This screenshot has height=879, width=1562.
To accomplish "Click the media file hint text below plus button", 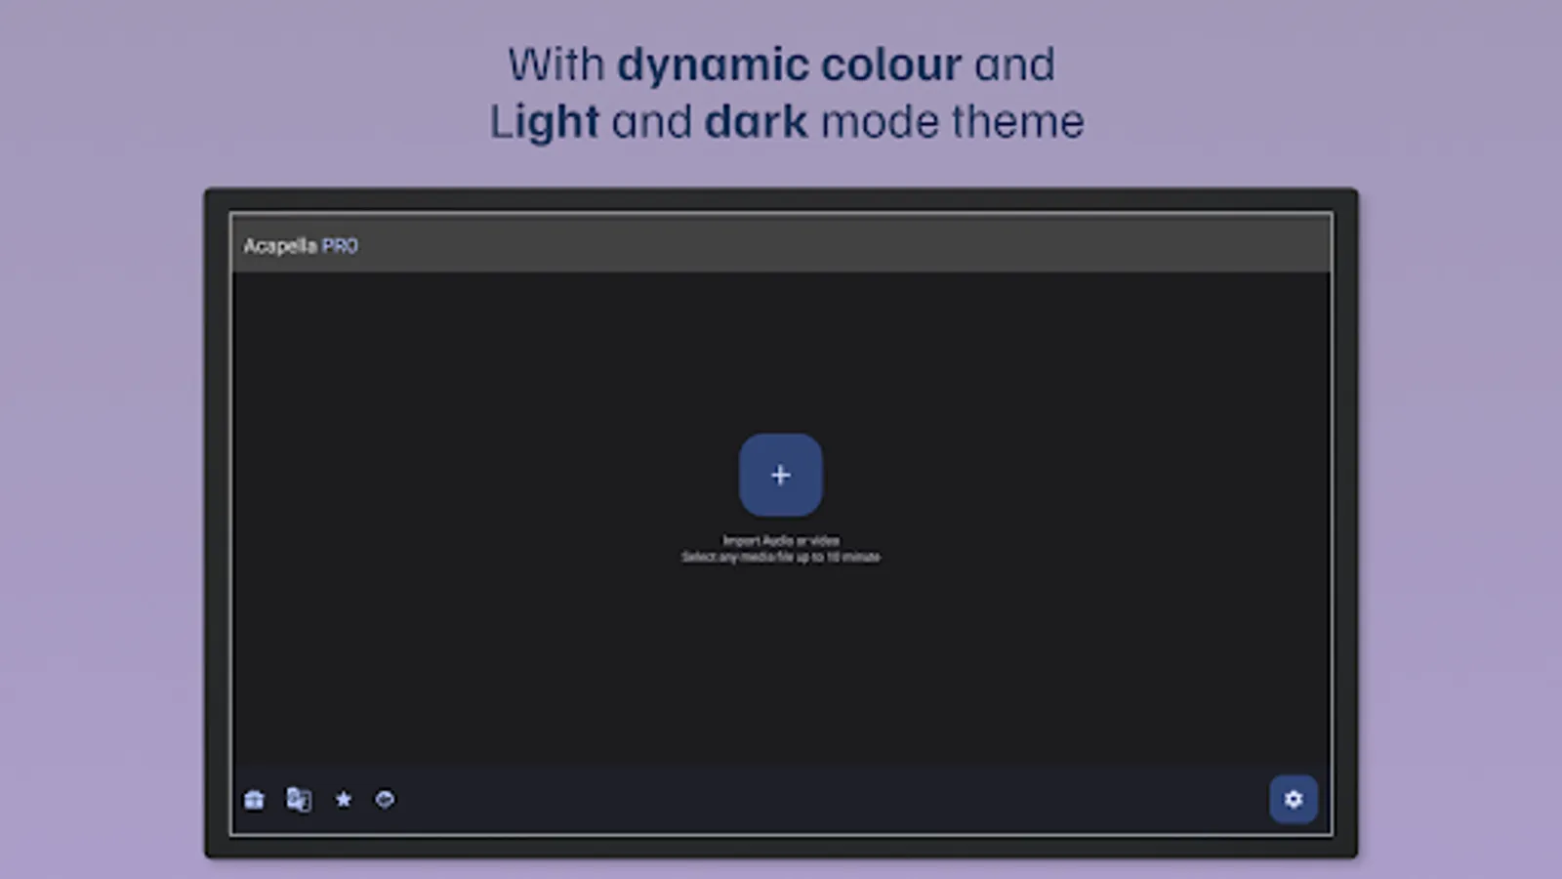I will coord(780,556).
